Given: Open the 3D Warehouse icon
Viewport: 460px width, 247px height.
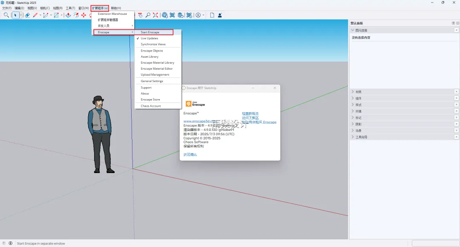Looking at the screenshot, I should pos(165,15).
